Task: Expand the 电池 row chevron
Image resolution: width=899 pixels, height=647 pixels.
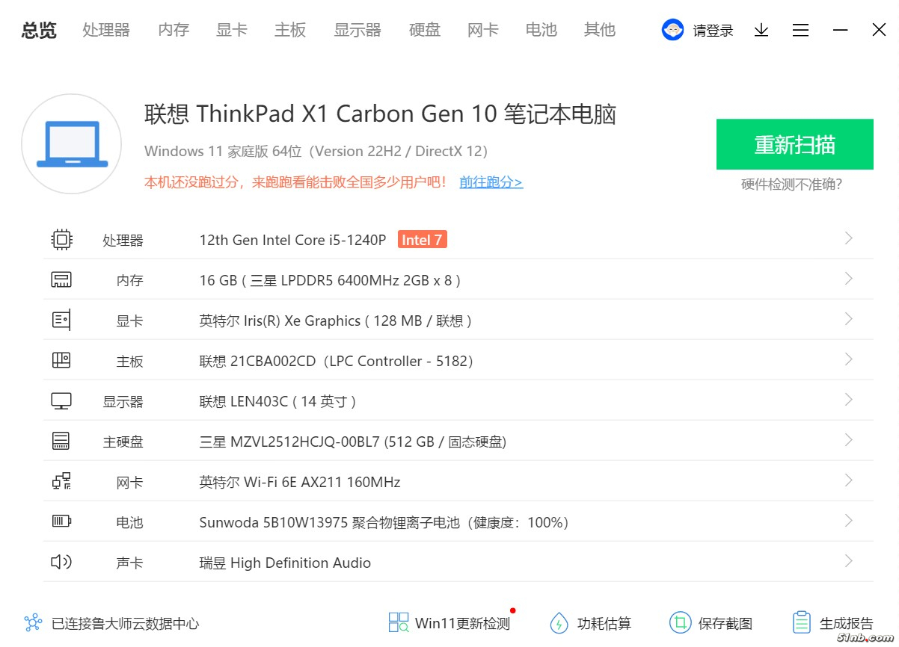Action: (849, 521)
